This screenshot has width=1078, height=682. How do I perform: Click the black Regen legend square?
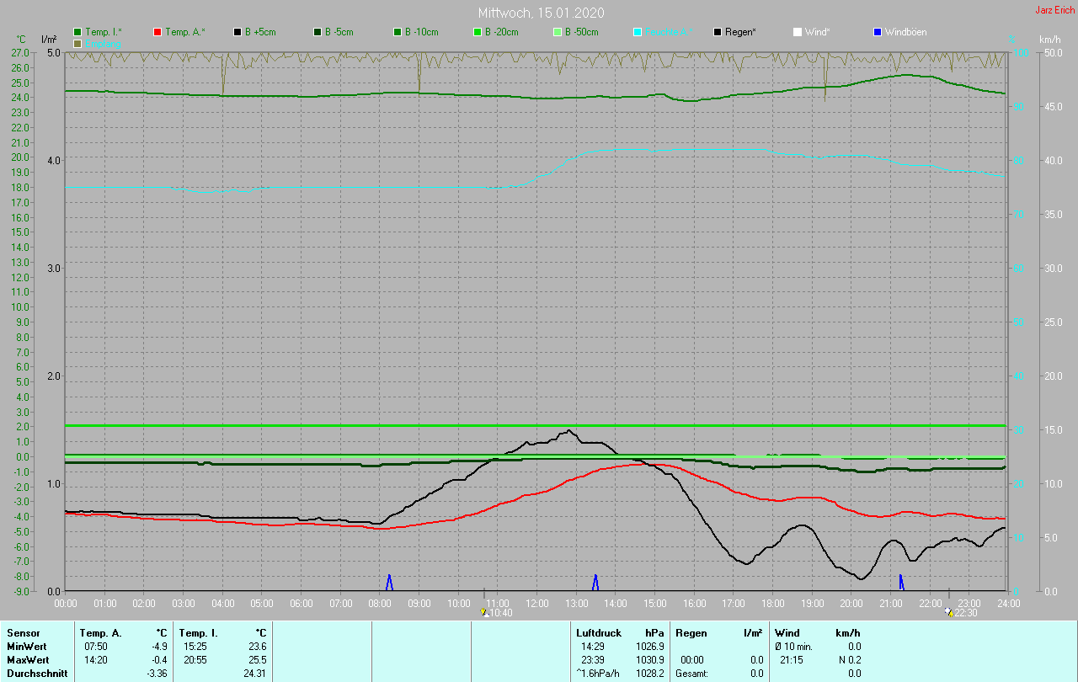coord(718,32)
